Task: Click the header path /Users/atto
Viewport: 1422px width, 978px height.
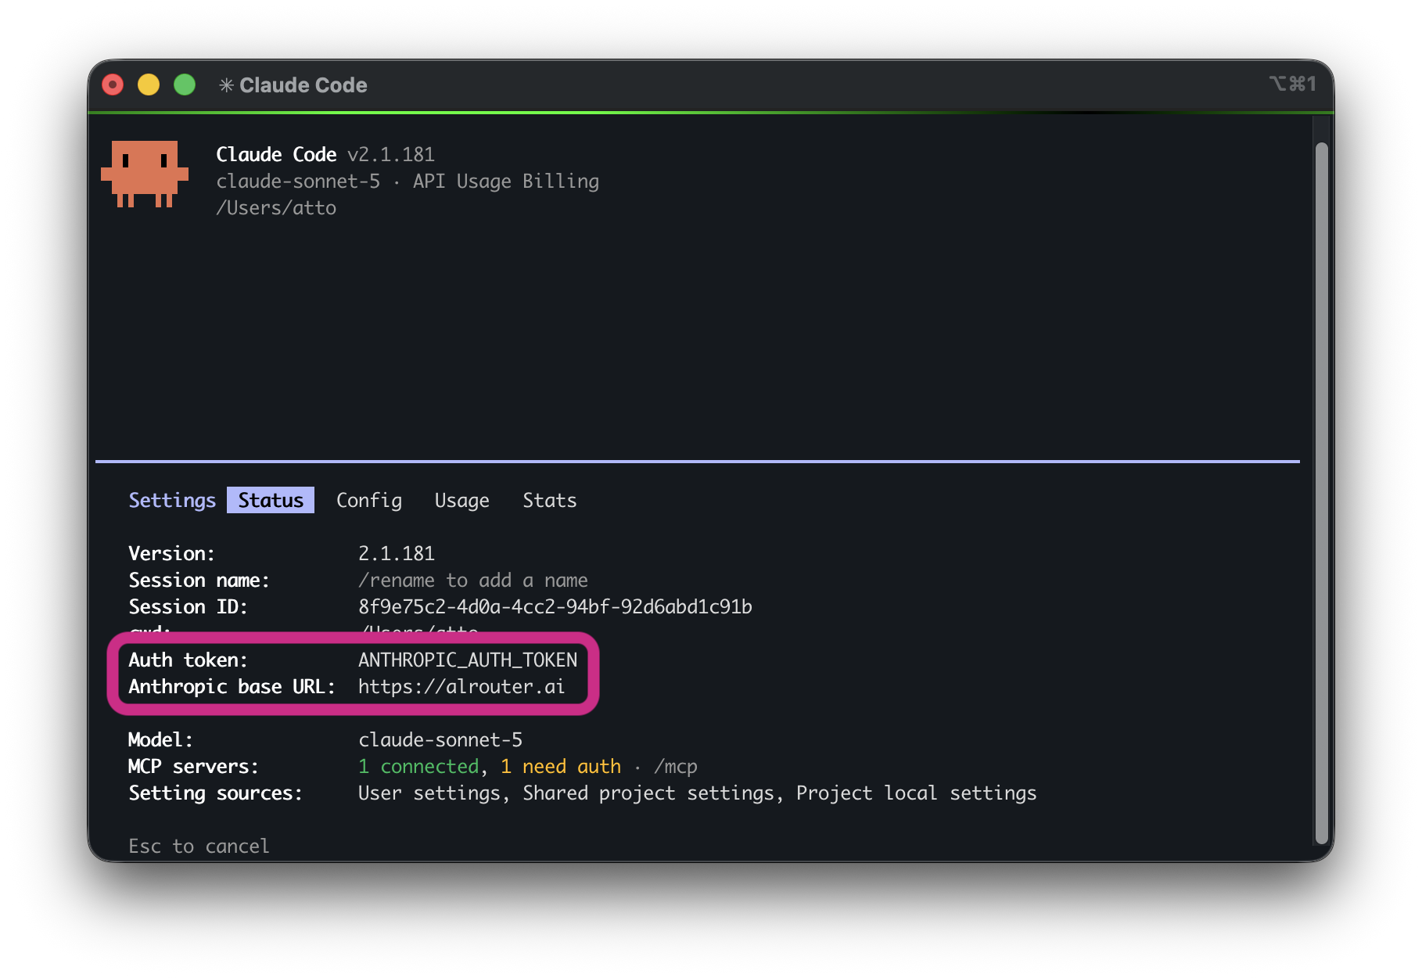Action: click(276, 208)
